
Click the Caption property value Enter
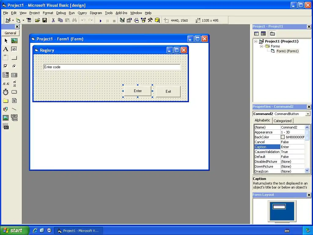(x=293, y=147)
